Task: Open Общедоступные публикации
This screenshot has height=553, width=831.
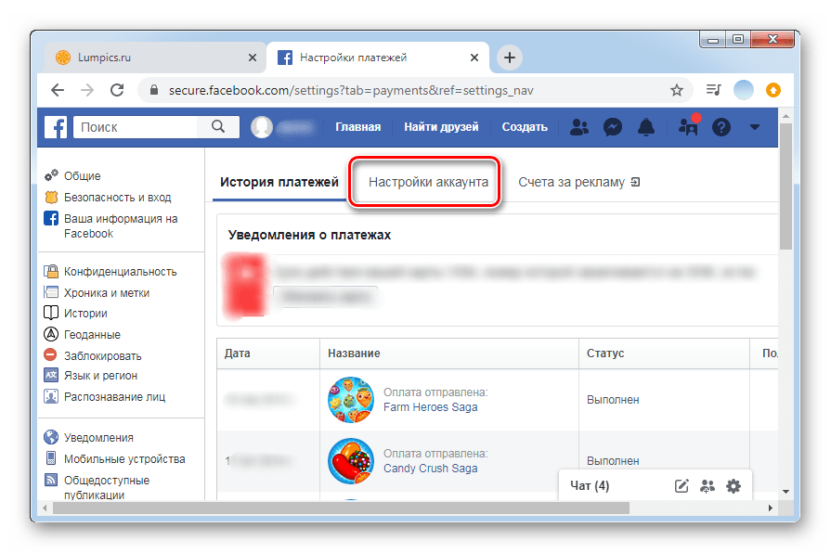Action: pos(107,488)
